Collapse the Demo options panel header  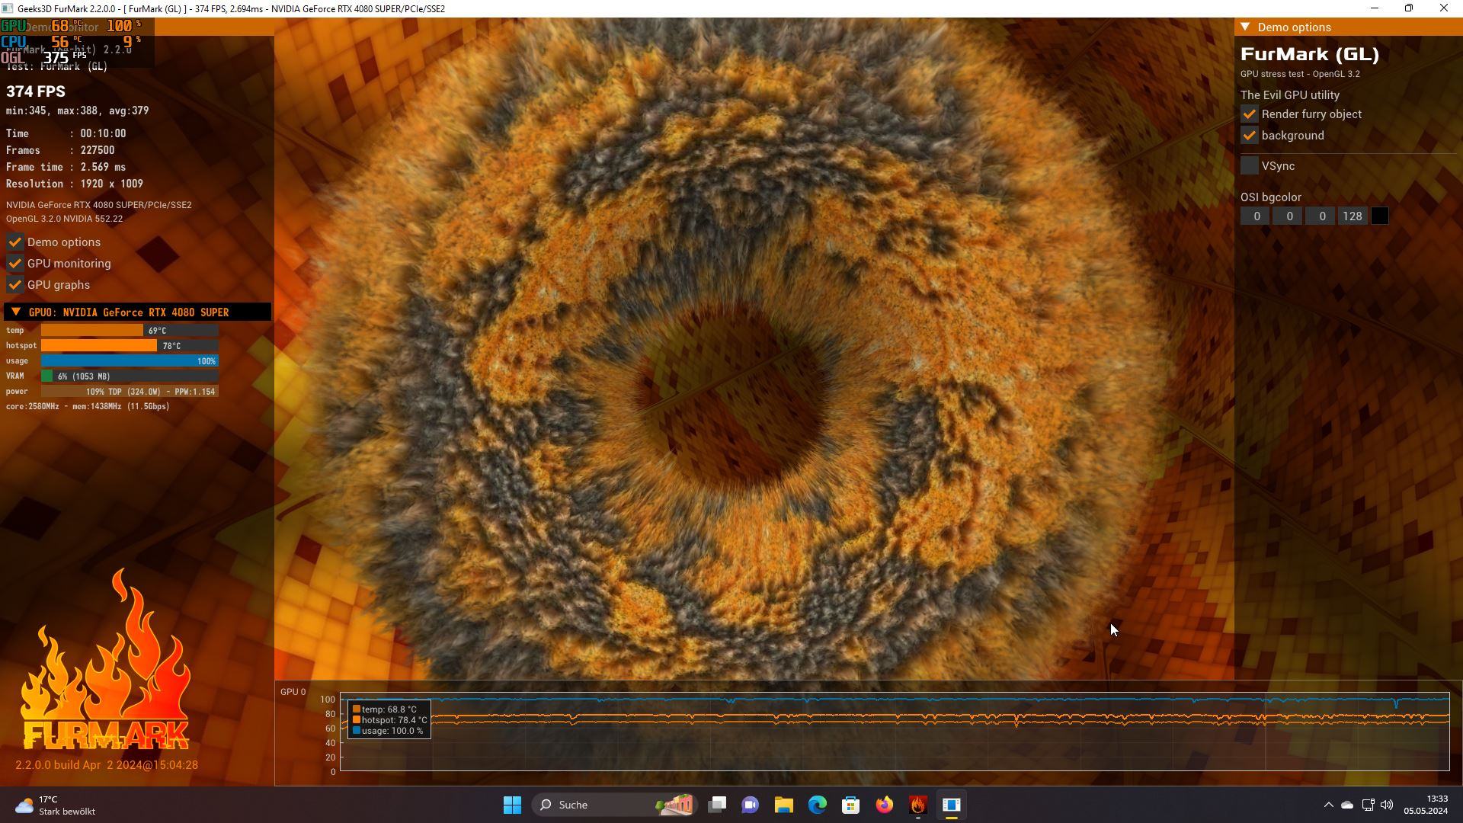[x=1348, y=27]
